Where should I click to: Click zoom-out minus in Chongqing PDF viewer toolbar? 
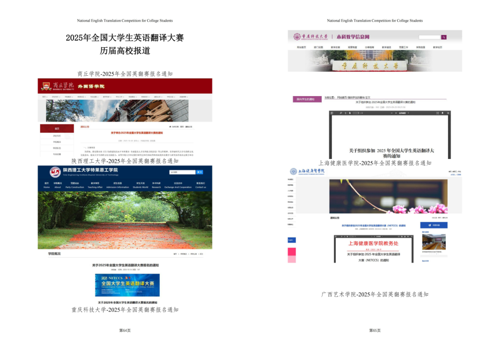point(392,113)
